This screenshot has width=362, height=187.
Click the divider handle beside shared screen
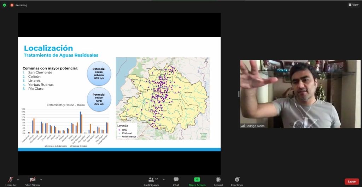click(239, 94)
